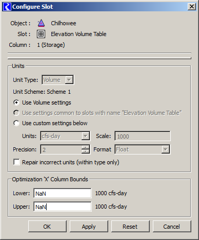The image size is (199, 240).
Task: Click the Lower bound NaN input field
Action: pos(63,193)
